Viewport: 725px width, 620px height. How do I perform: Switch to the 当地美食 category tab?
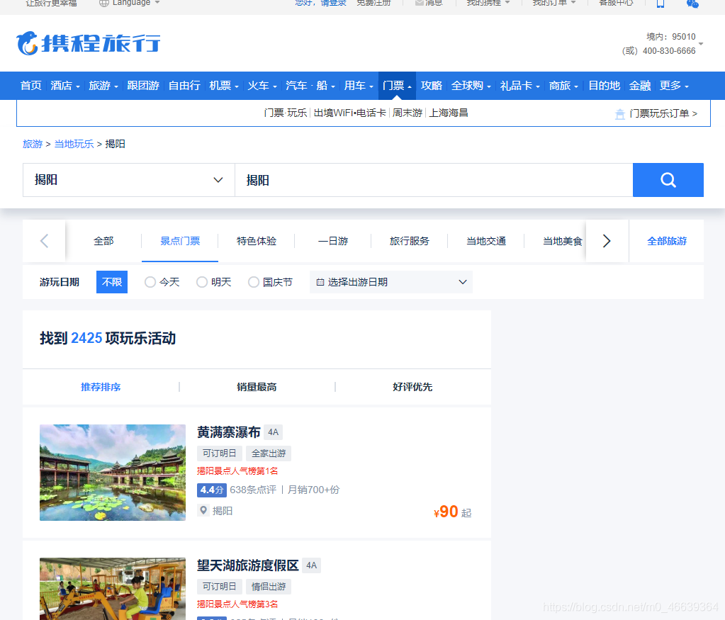562,241
